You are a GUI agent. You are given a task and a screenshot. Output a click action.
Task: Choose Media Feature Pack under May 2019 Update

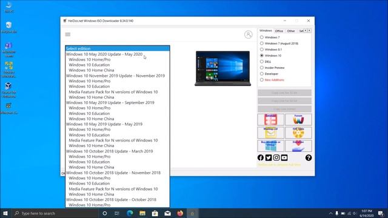click(118, 140)
